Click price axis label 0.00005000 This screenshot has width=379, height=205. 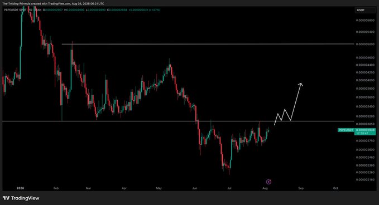pyautogui.click(x=366, y=45)
